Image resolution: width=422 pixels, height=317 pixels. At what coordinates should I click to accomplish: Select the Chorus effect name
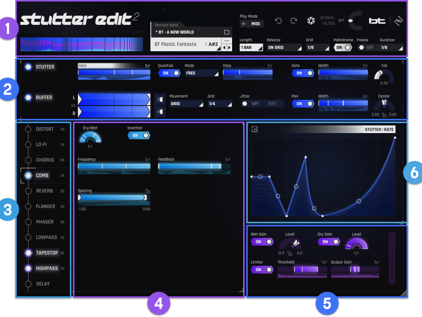pyautogui.click(x=45, y=160)
